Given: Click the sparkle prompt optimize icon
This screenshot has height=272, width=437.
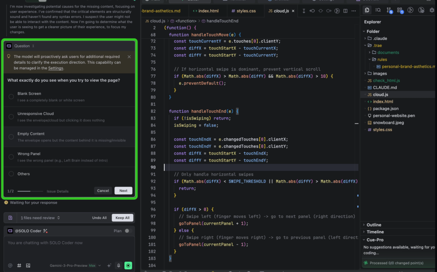Looking at the screenshot, I should coord(109,266).
